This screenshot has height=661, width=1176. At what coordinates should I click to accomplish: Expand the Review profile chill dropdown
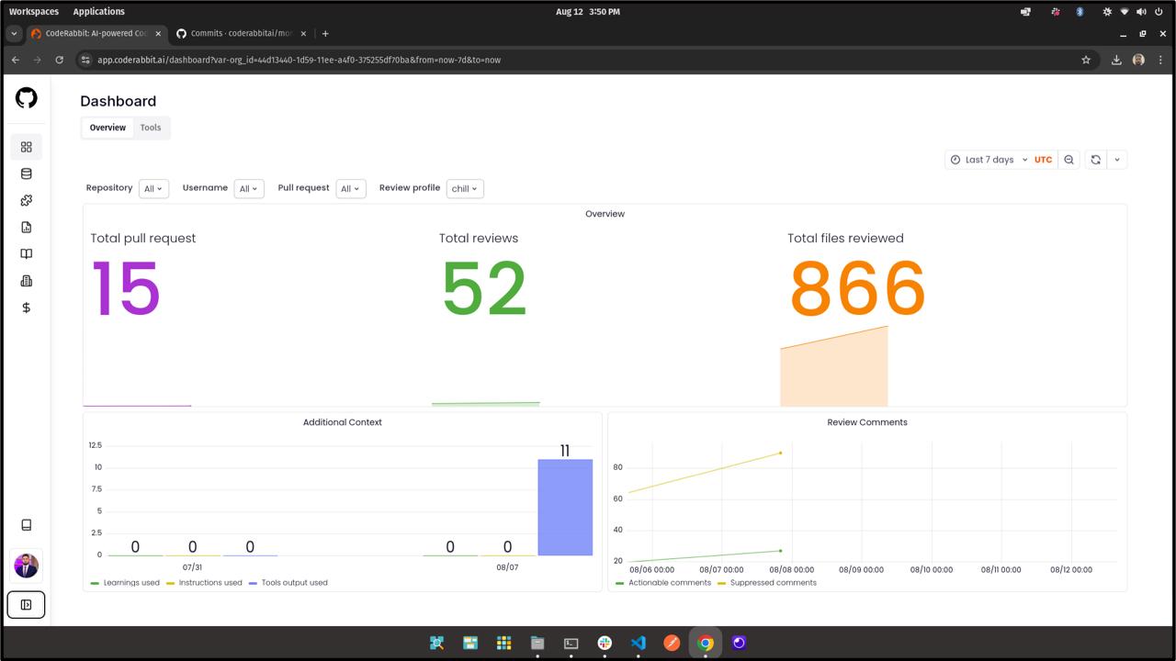click(464, 188)
